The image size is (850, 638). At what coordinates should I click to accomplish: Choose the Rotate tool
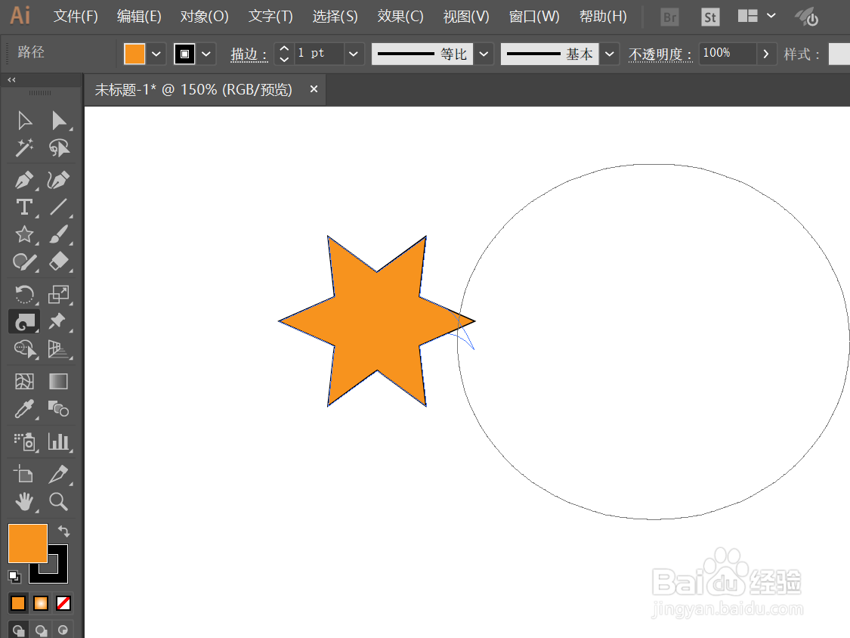pos(24,295)
